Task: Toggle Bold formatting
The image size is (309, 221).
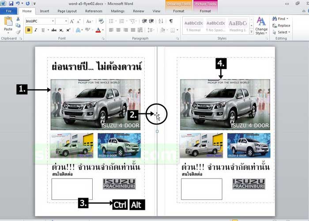Action: pos(29,30)
